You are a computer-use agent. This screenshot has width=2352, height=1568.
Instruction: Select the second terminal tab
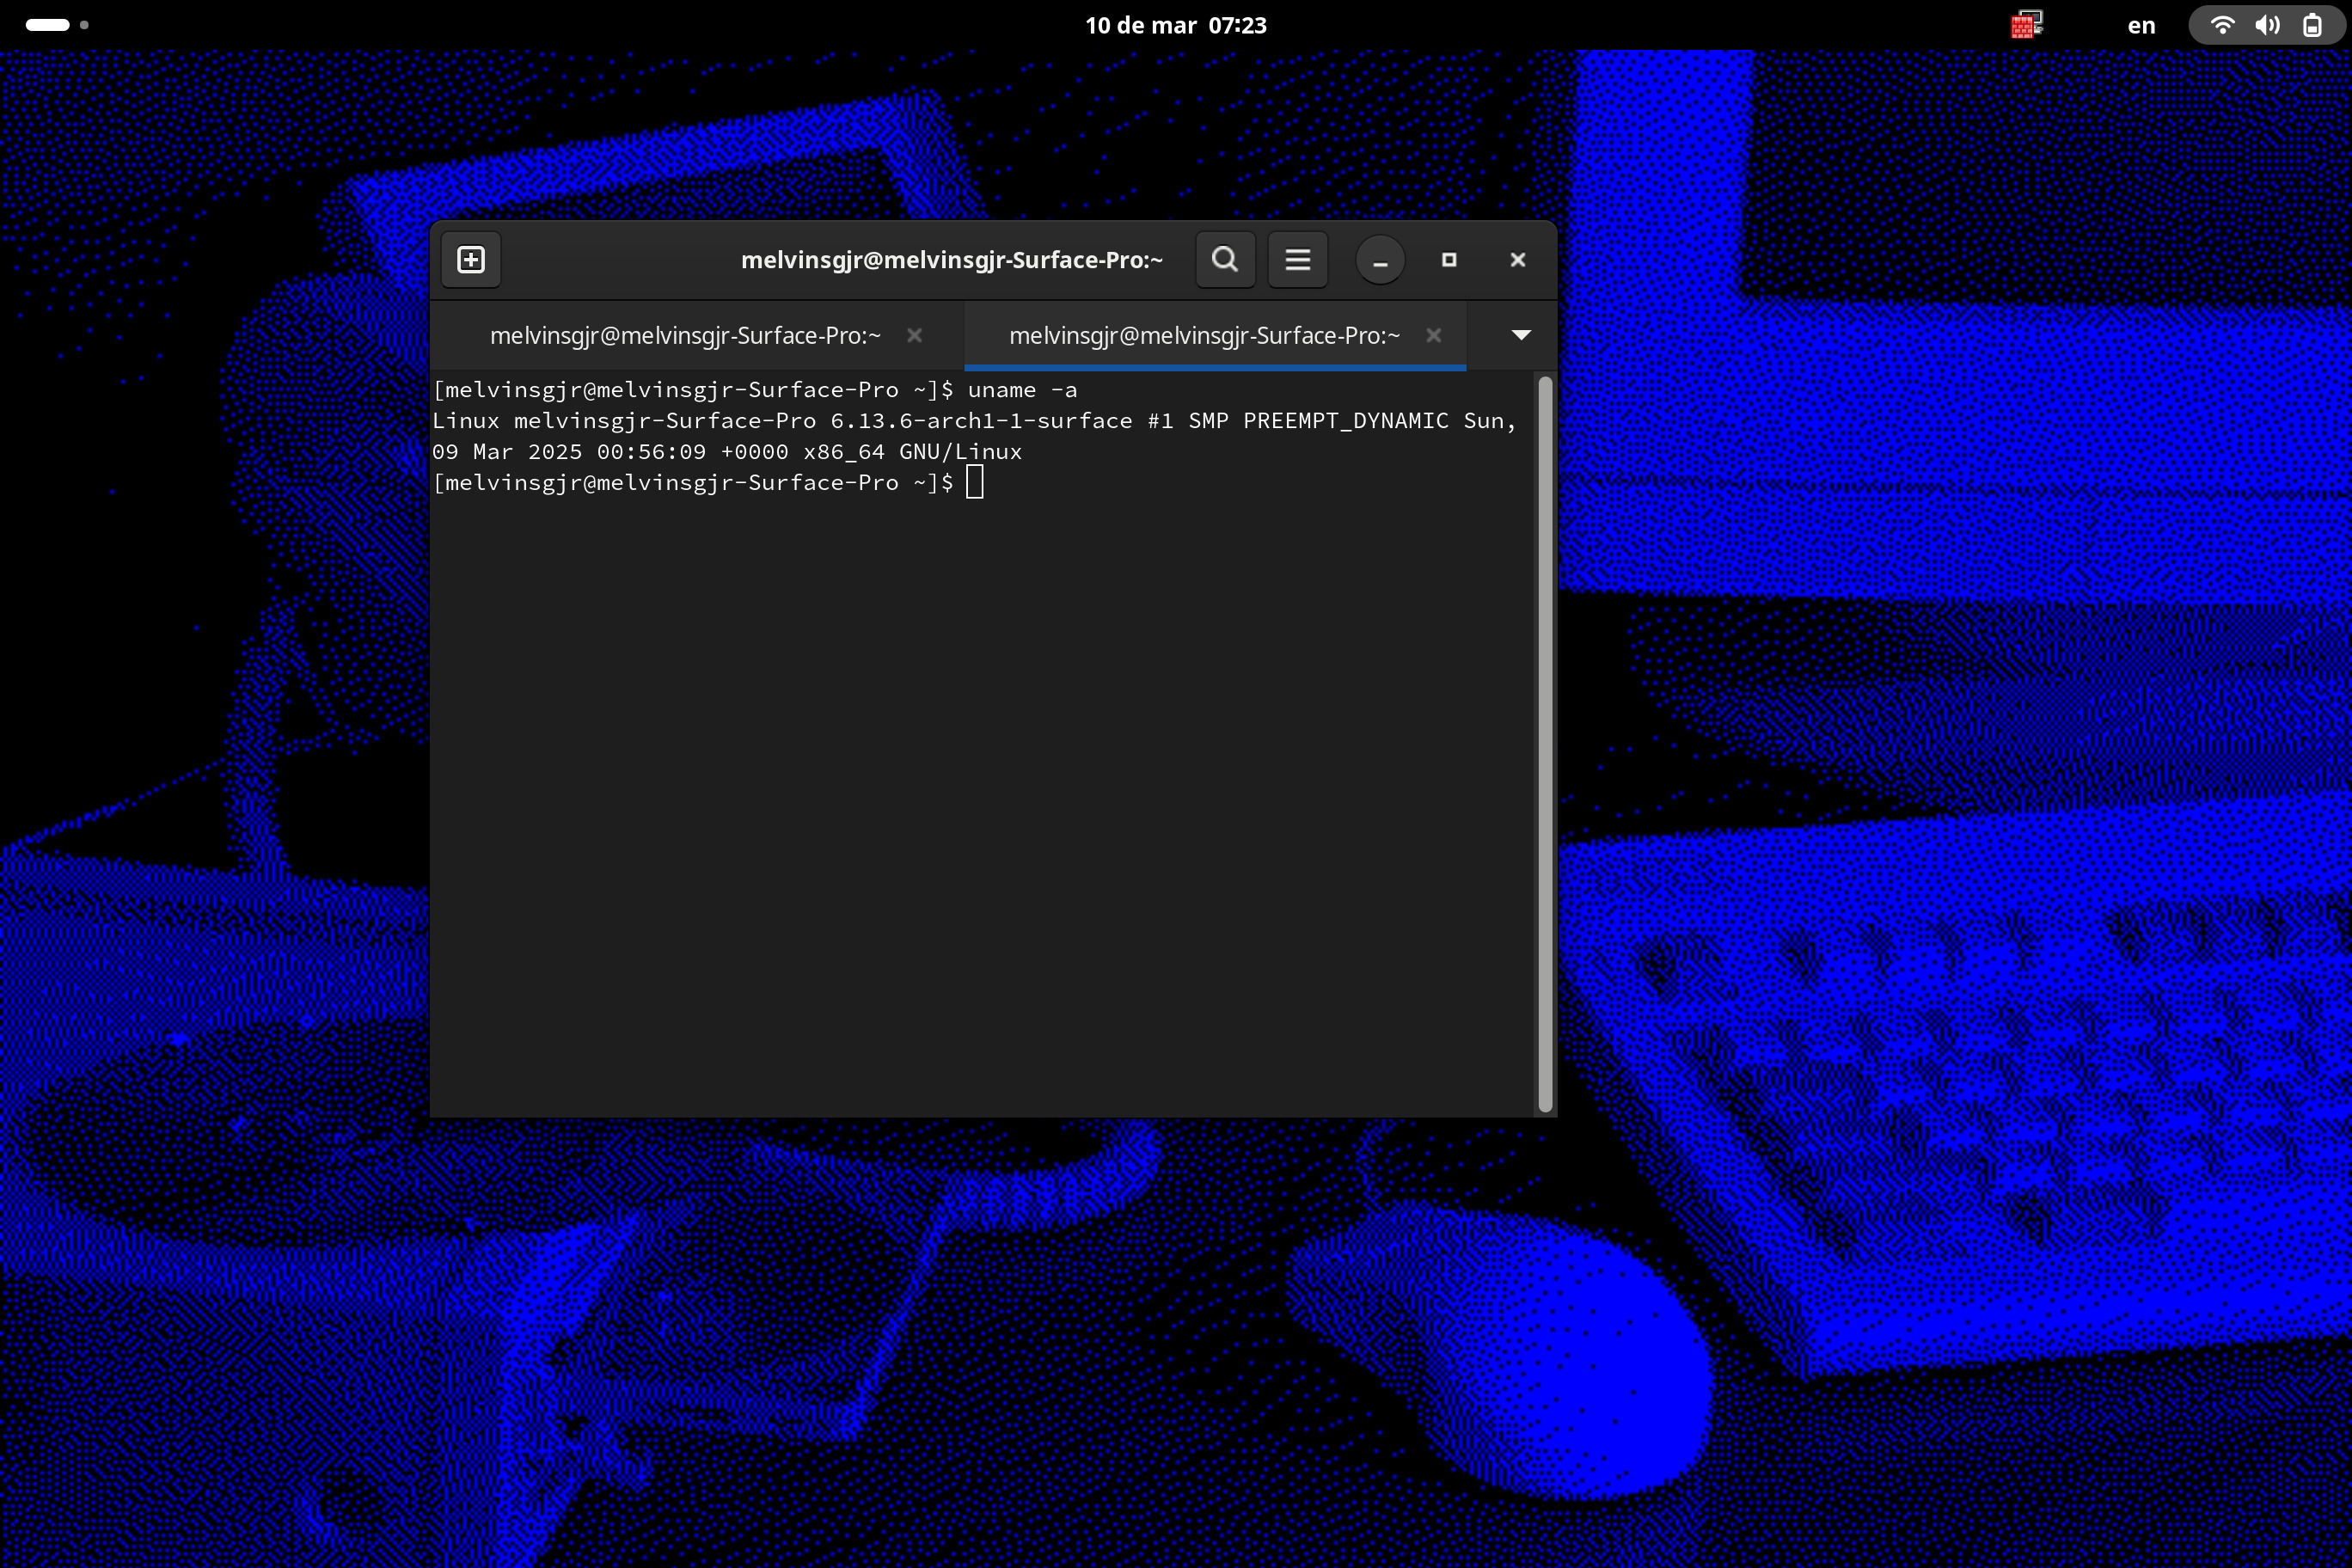1203,336
